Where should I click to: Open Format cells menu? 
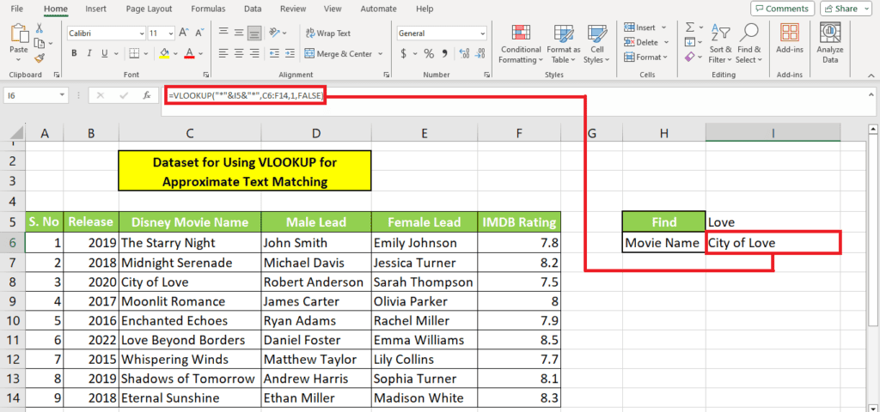click(x=646, y=58)
